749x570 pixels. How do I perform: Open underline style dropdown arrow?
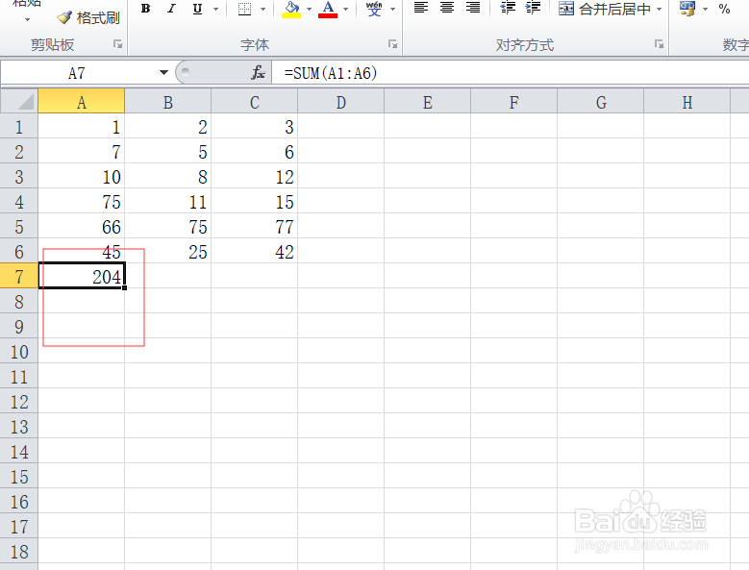point(215,9)
